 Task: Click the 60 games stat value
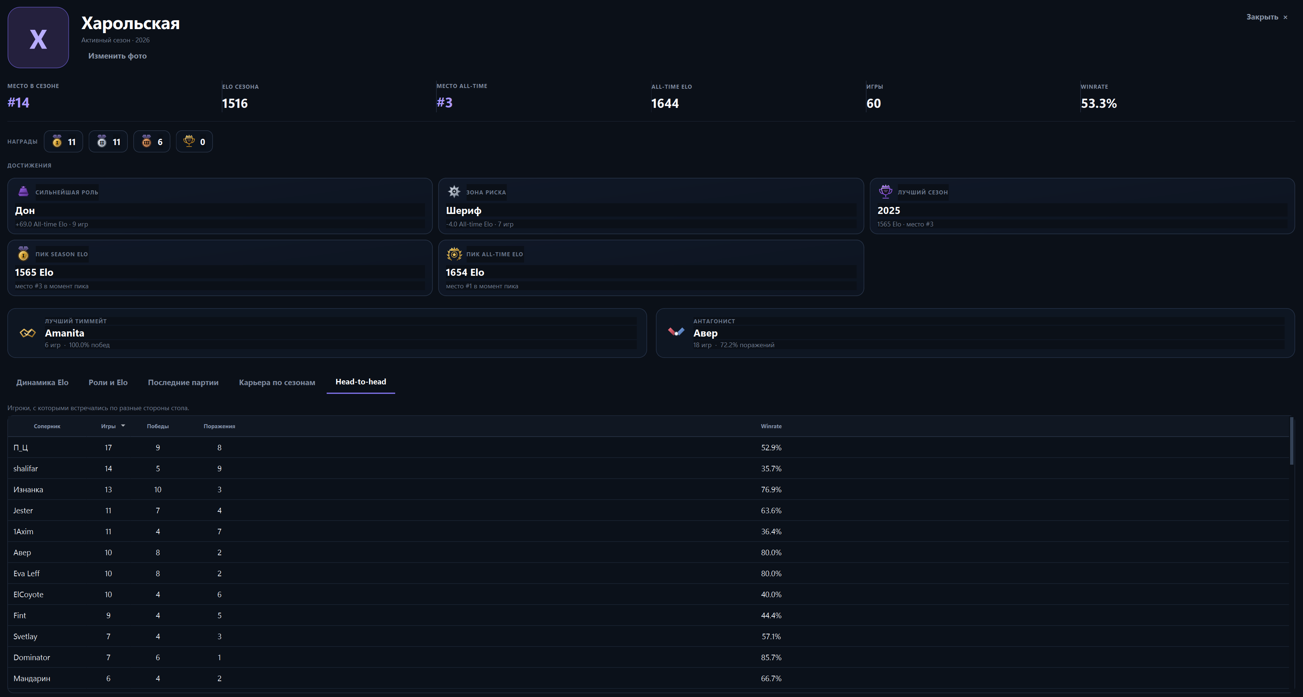click(874, 104)
